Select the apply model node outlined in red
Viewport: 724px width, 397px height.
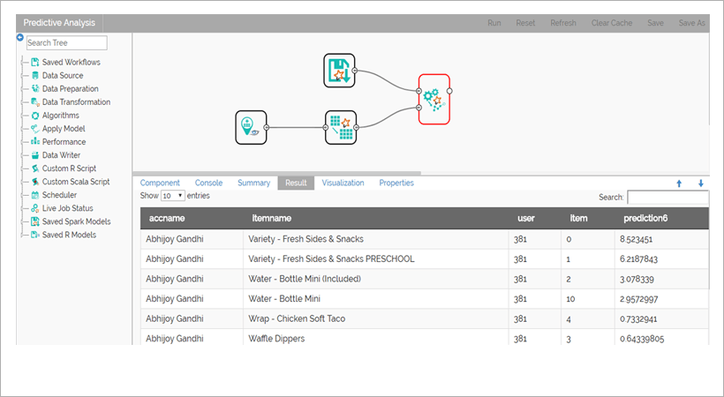coord(434,99)
